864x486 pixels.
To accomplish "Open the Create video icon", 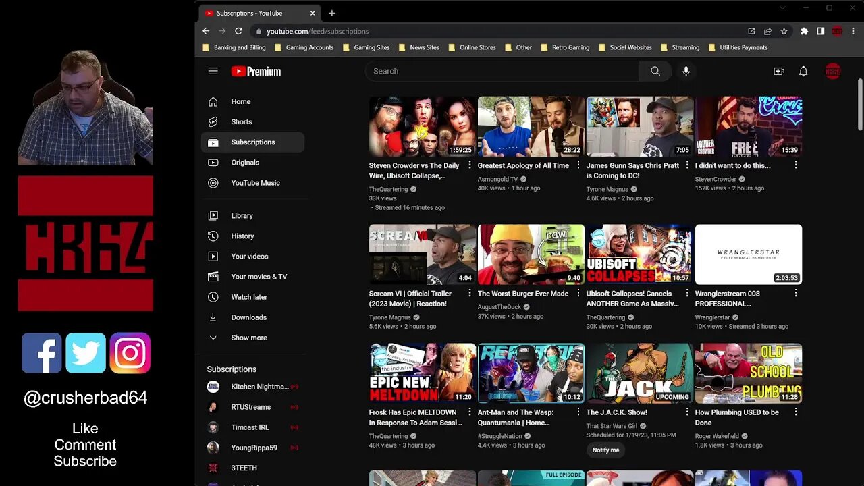I will pos(779,71).
